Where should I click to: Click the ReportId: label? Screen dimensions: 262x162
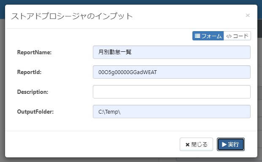29,72
